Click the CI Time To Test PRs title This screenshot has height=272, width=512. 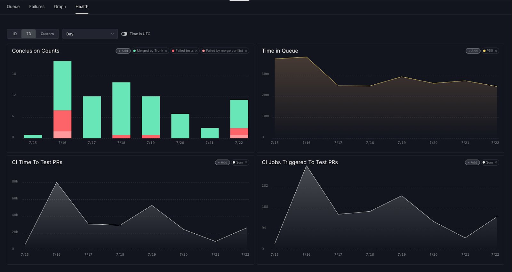[x=37, y=162]
